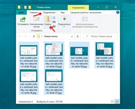Switch to large thumbnails view
Screen dimensions: 135x109
coord(117,101)
